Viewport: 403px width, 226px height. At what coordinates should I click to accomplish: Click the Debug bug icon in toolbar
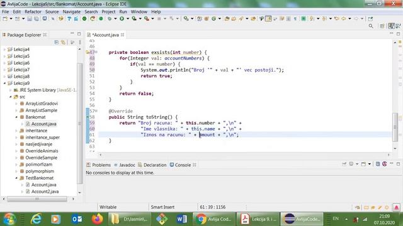click(x=110, y=19)
